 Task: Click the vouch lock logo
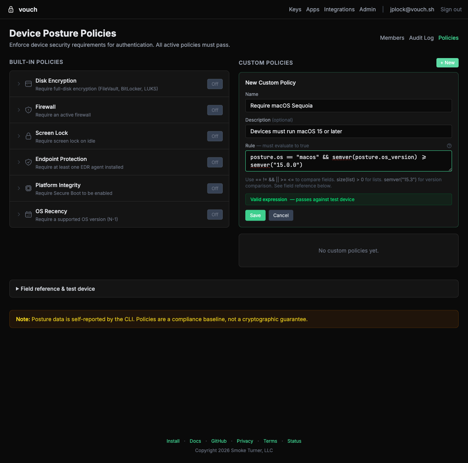click(11, 9)
